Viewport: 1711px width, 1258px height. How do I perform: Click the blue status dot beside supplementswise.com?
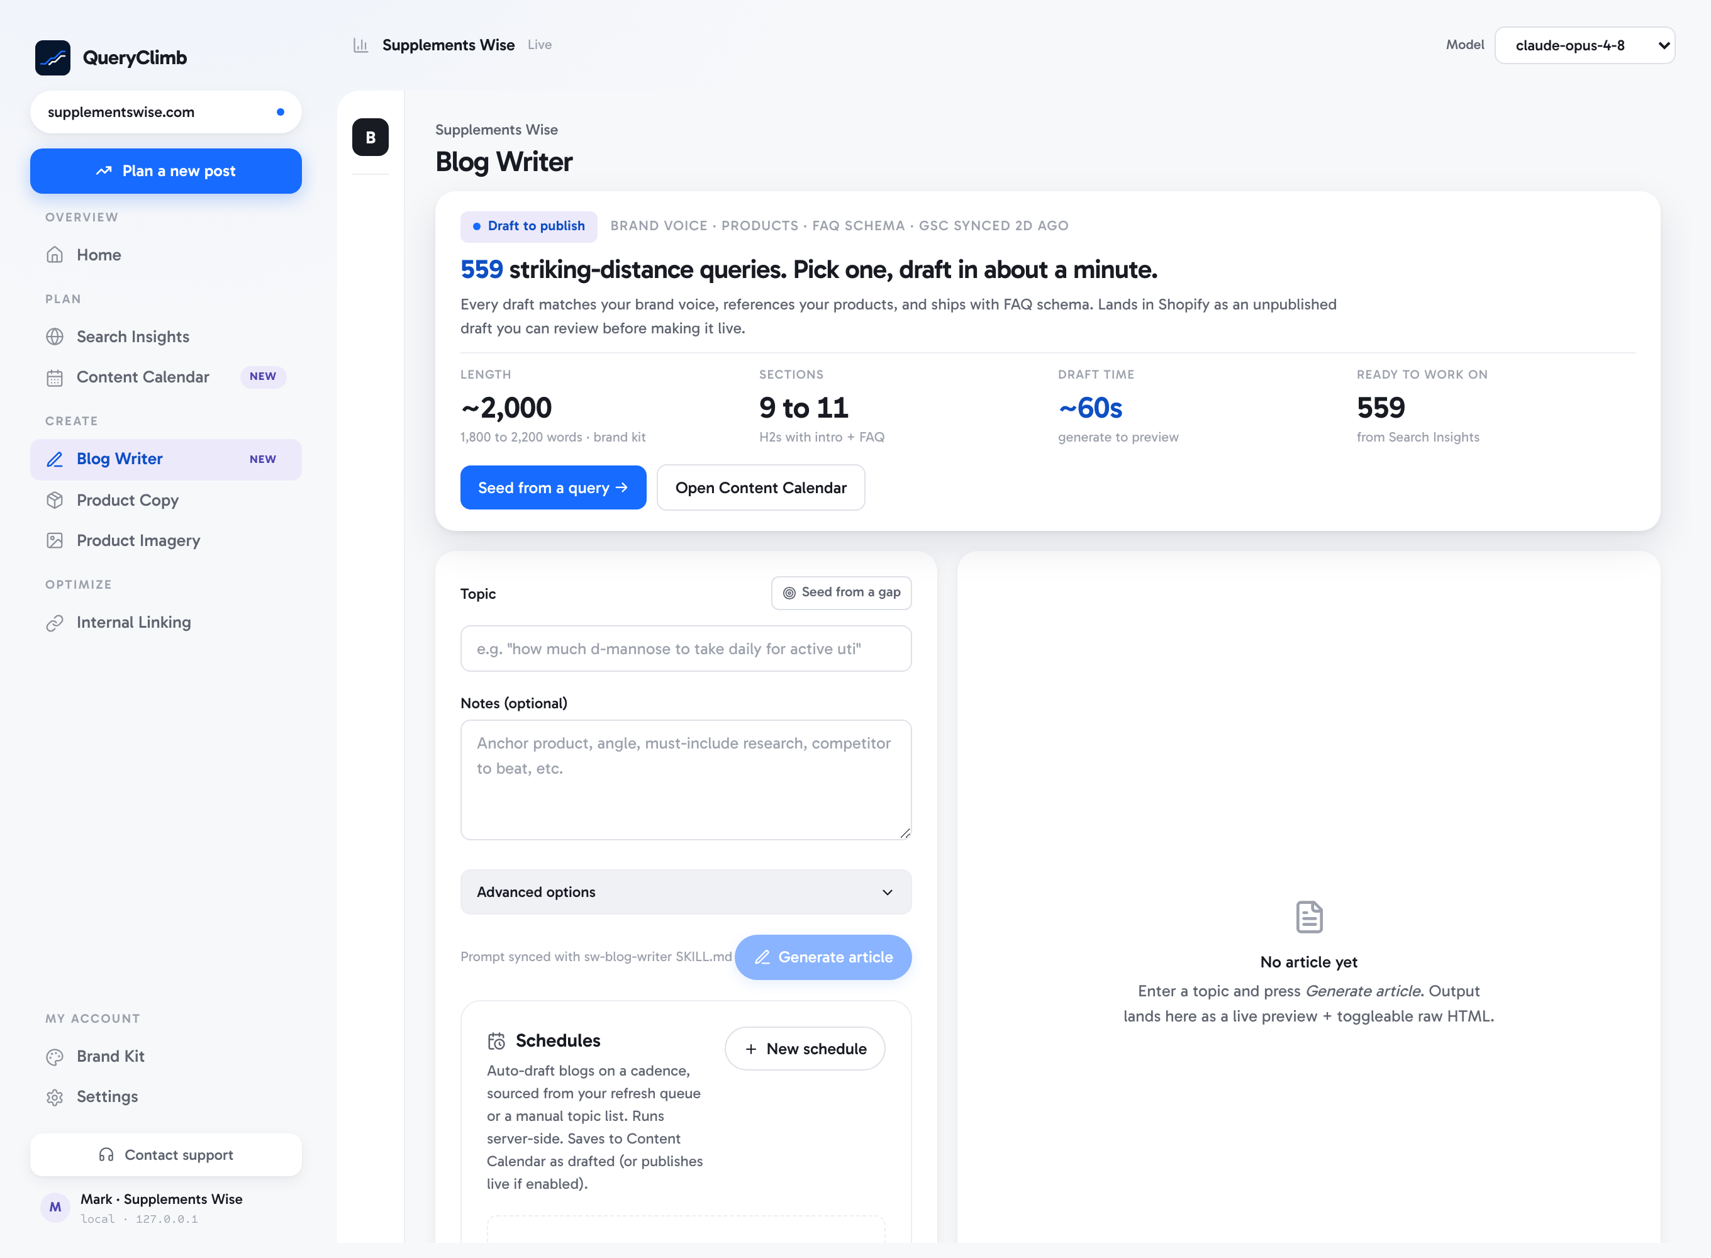[x=281, y=112]
